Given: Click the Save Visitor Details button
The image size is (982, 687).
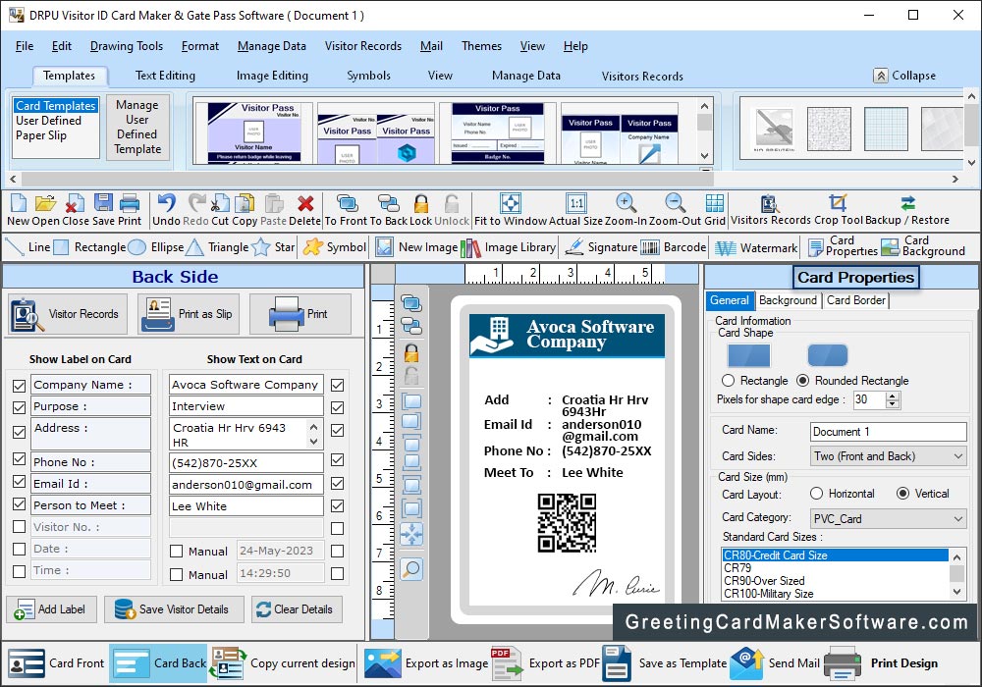Looking at the screenshot, I should click(x=174, y=609).
